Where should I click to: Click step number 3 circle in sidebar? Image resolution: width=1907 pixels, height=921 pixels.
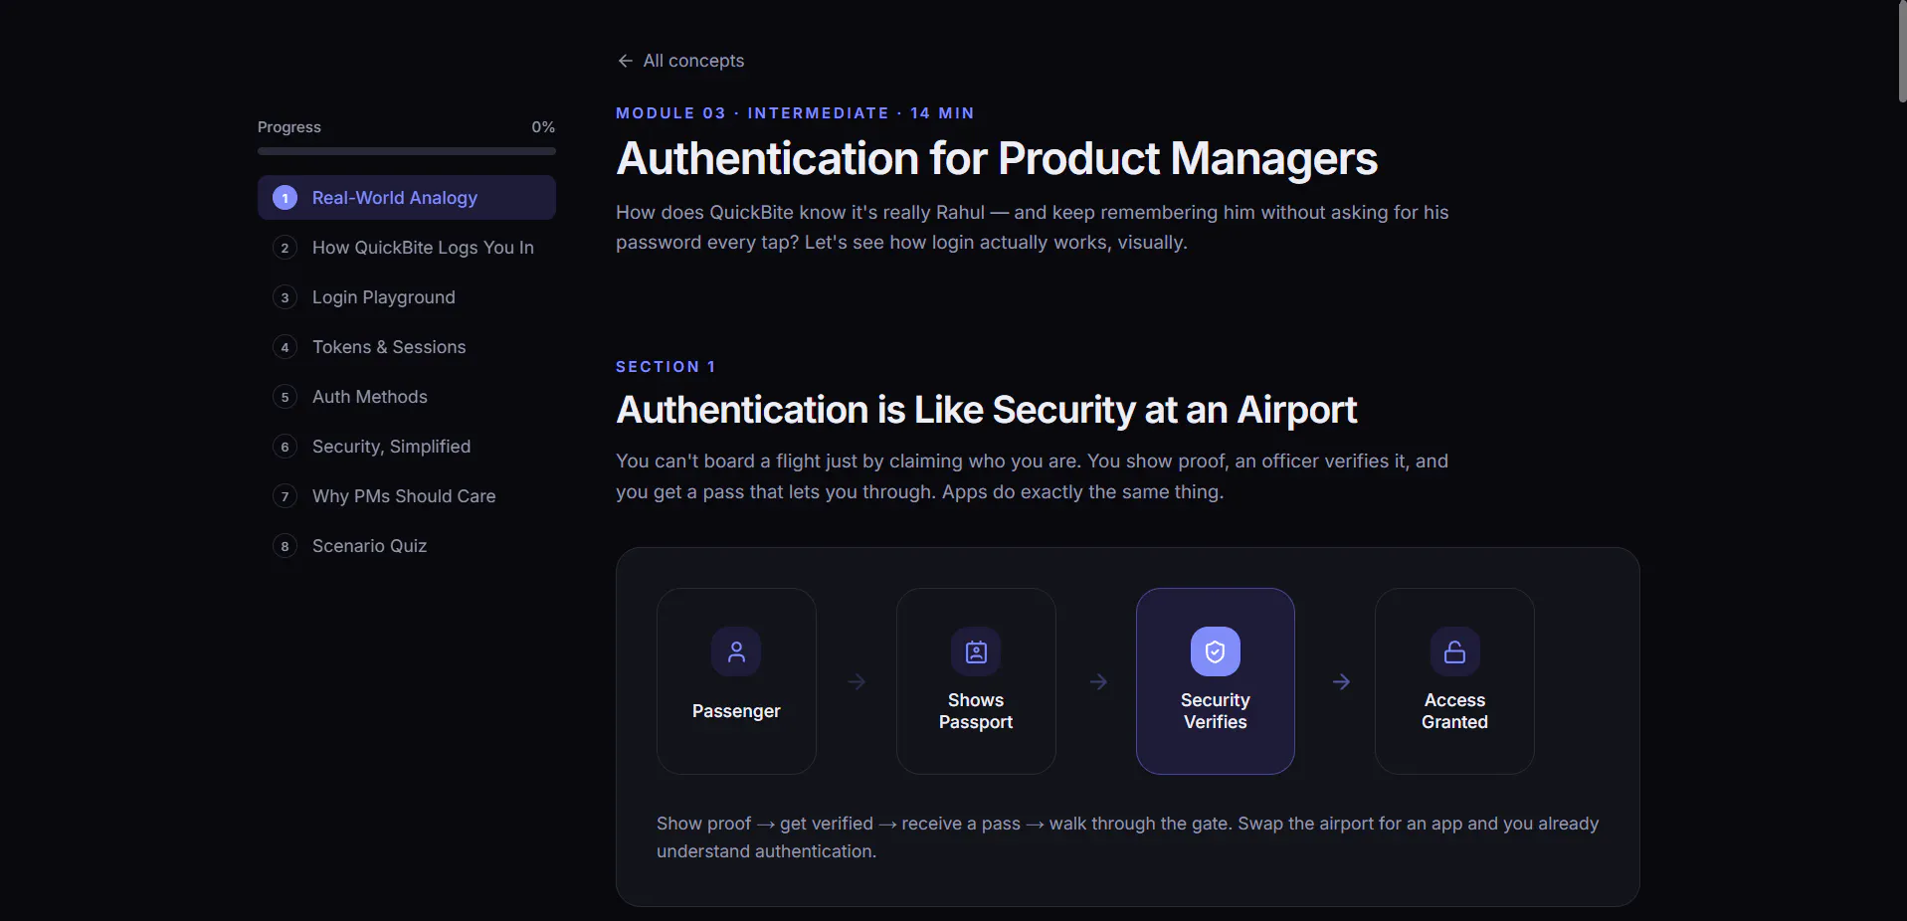pos(285,297)
